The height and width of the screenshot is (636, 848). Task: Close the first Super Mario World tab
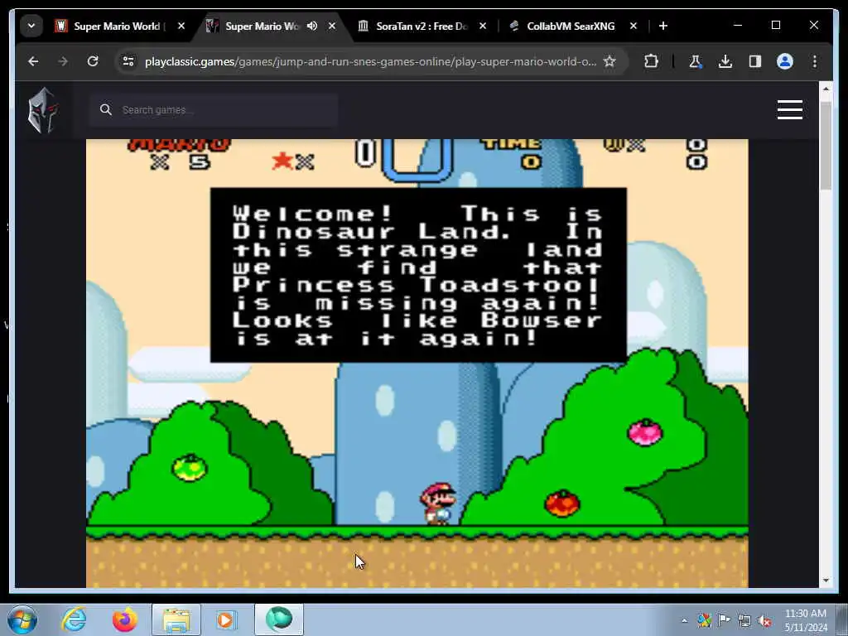tap(181, 26)
